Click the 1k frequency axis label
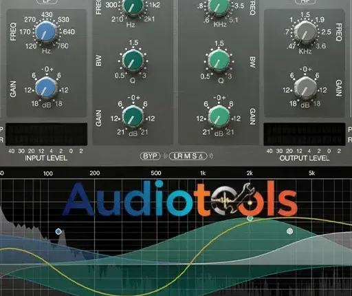This screenshot has width=352, height=296. coord(203,173)
